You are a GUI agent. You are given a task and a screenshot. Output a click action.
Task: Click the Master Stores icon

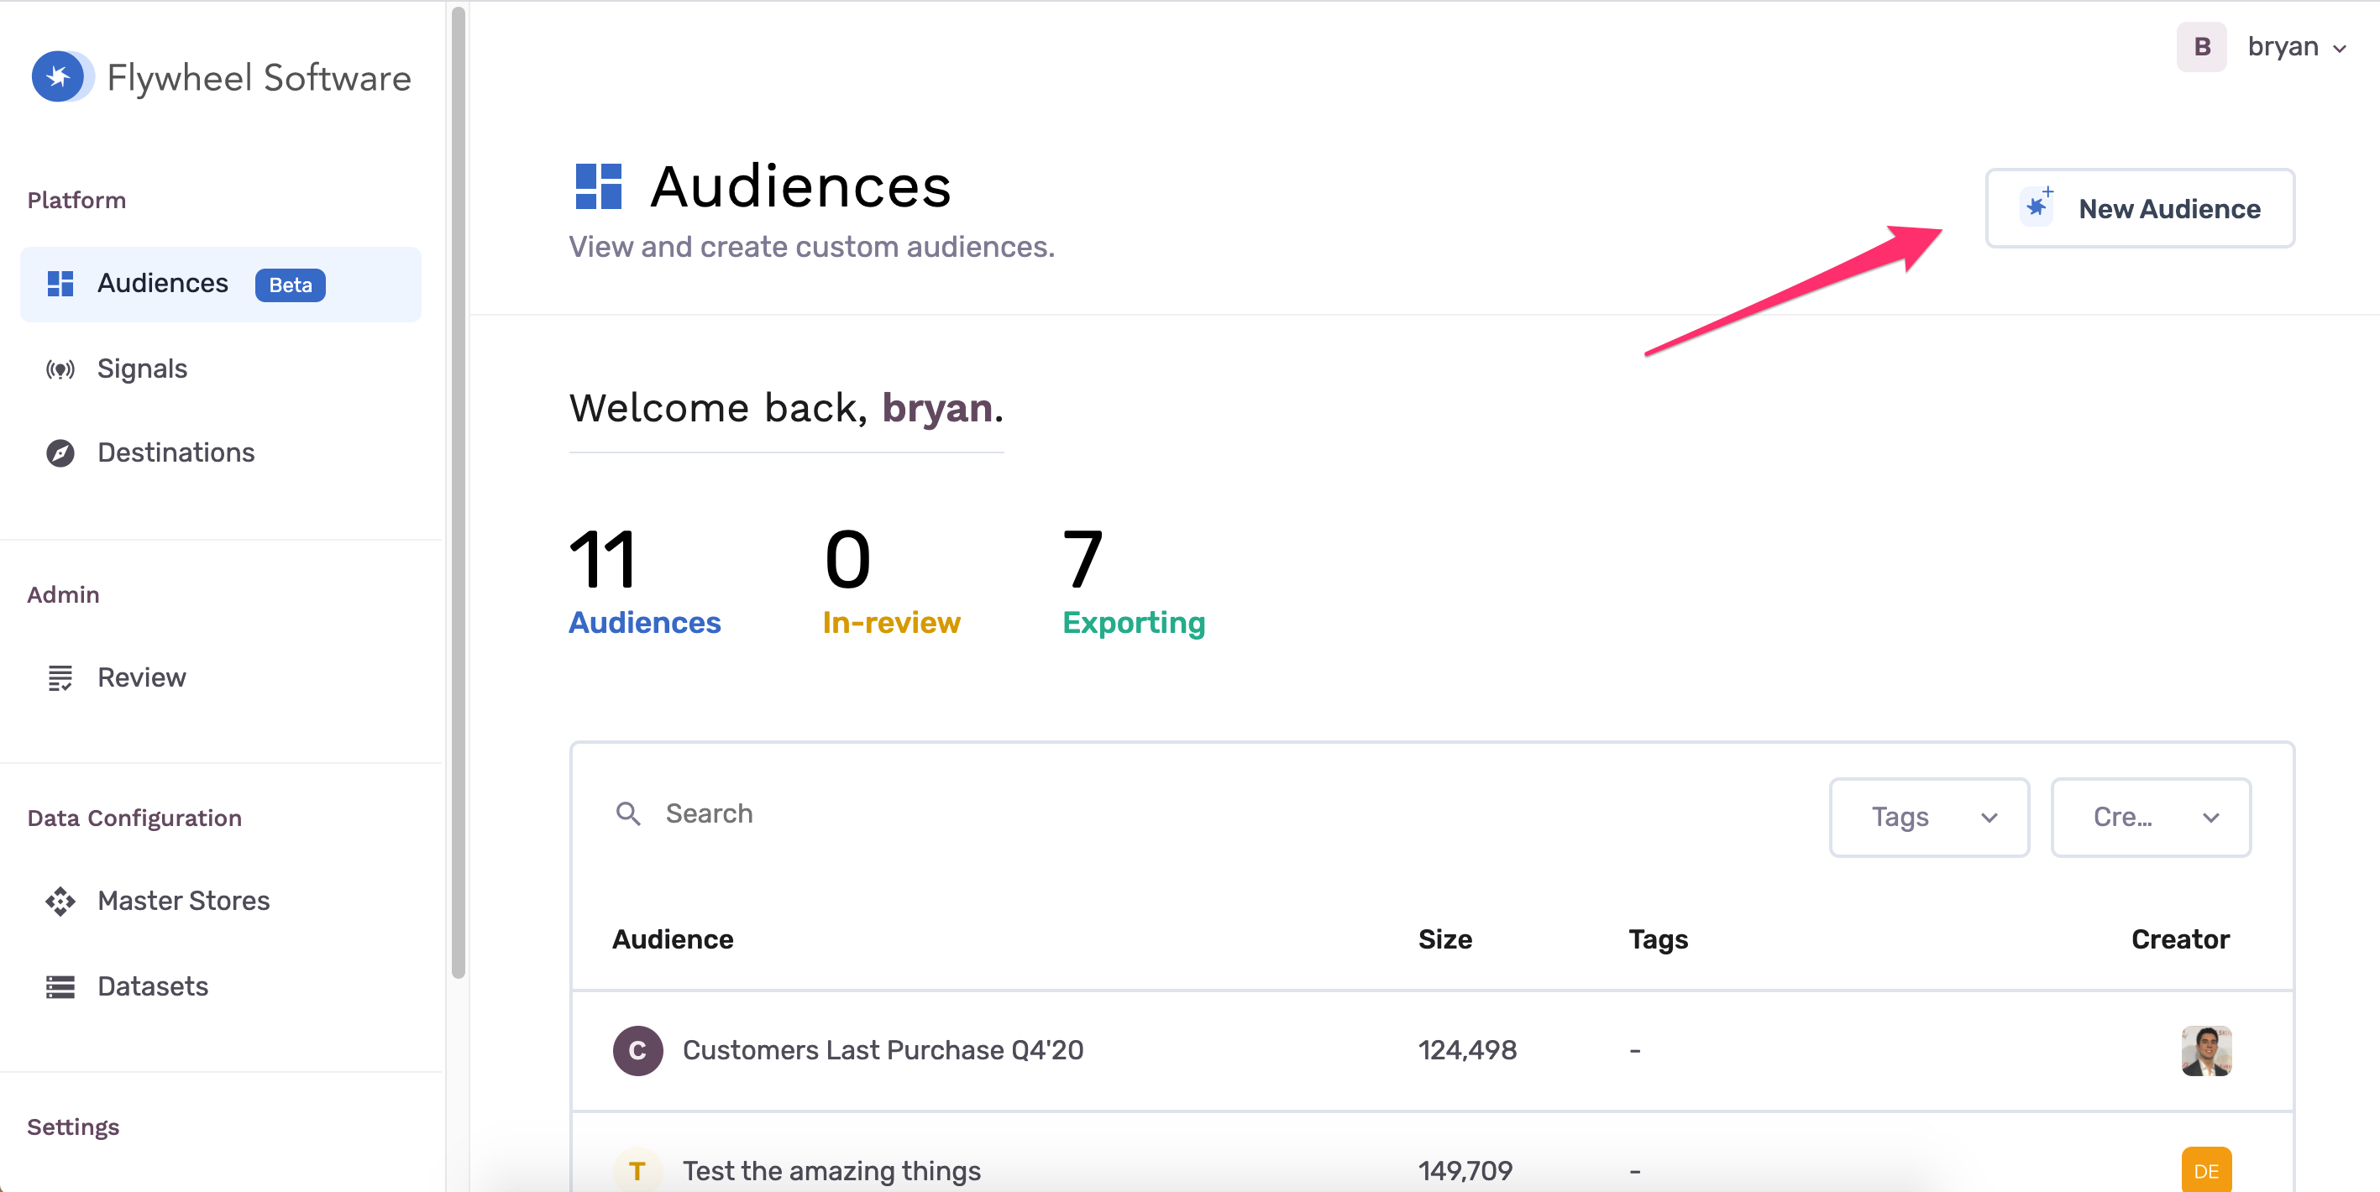point(60,902)
